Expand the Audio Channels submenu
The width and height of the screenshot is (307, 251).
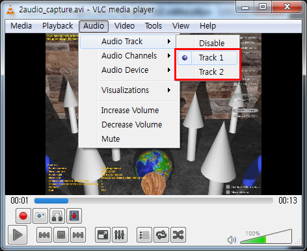(129, 56)
